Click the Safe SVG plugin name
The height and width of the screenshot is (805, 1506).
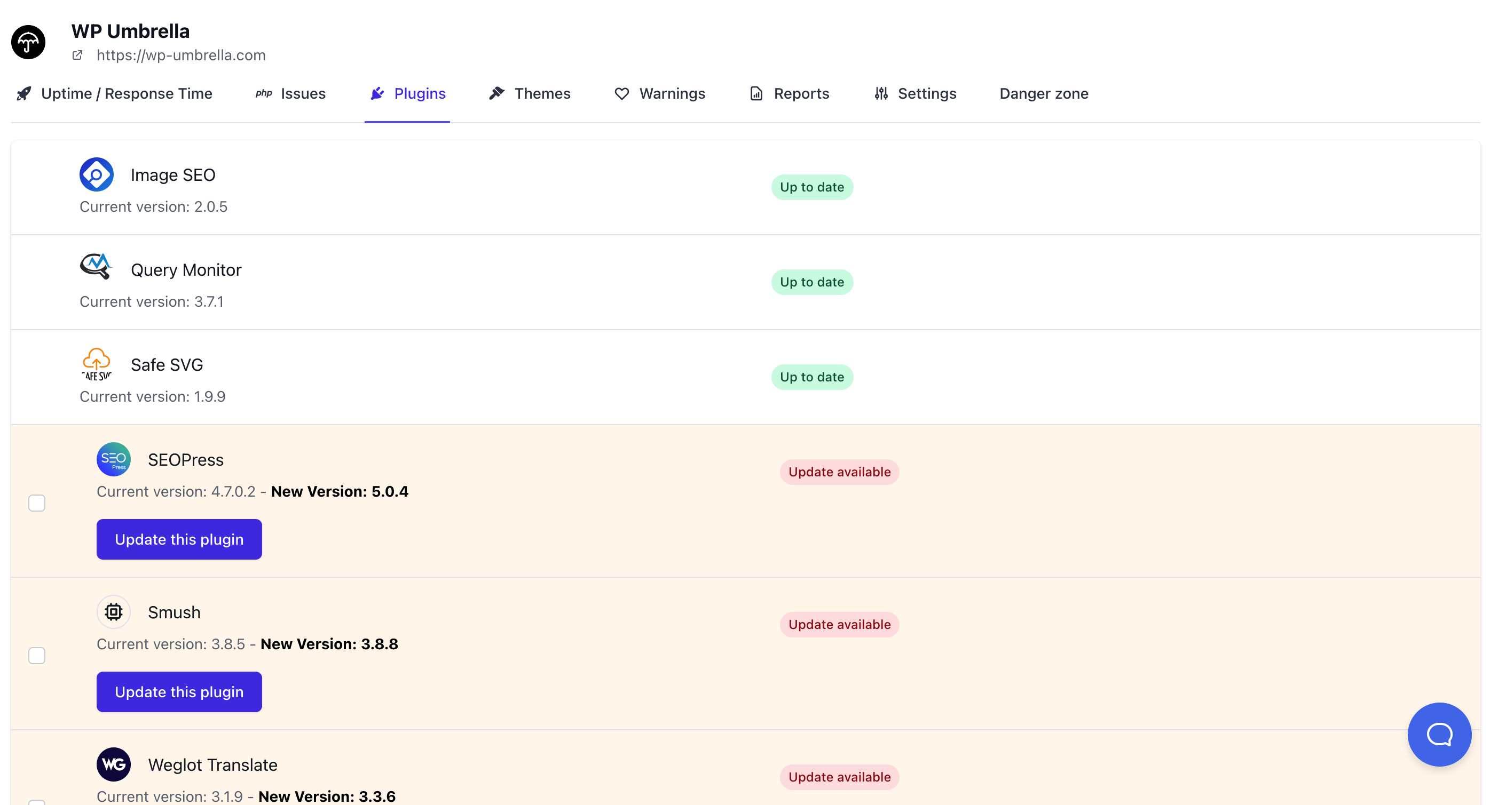(167, 364)
